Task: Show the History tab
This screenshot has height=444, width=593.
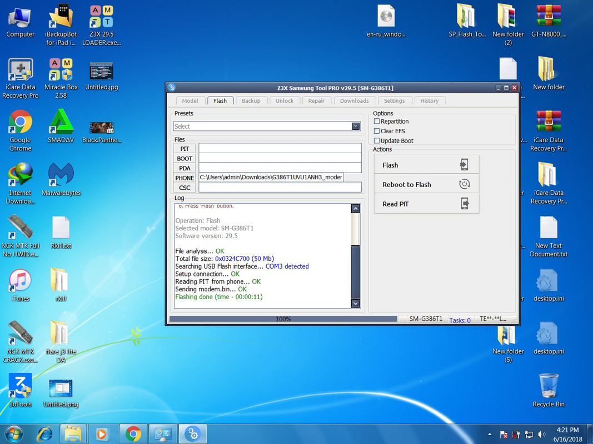Action: [430, 101]
